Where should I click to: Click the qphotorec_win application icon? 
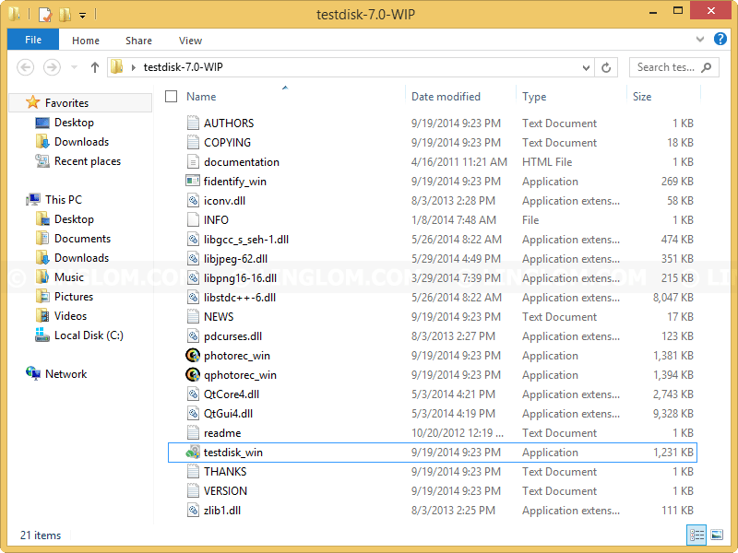[193, 375]
